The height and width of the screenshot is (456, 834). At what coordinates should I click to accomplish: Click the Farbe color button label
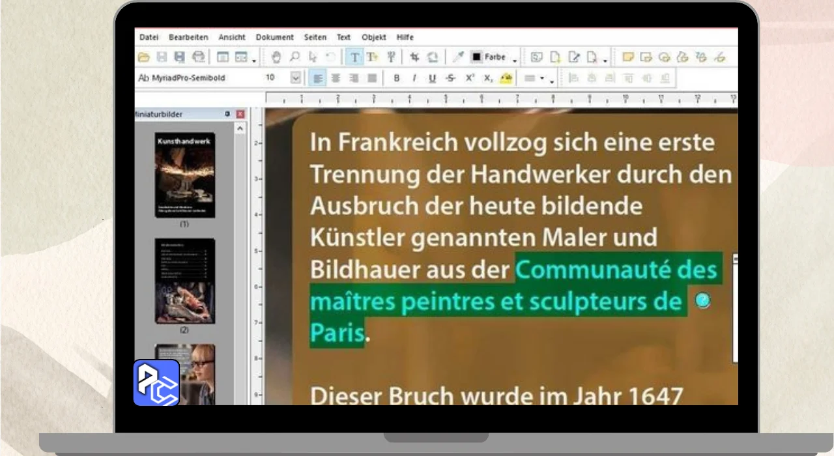click(495, 57)
